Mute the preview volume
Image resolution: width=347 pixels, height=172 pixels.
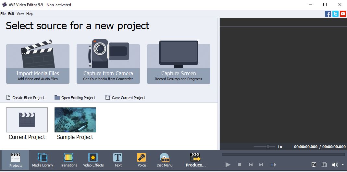335,165
